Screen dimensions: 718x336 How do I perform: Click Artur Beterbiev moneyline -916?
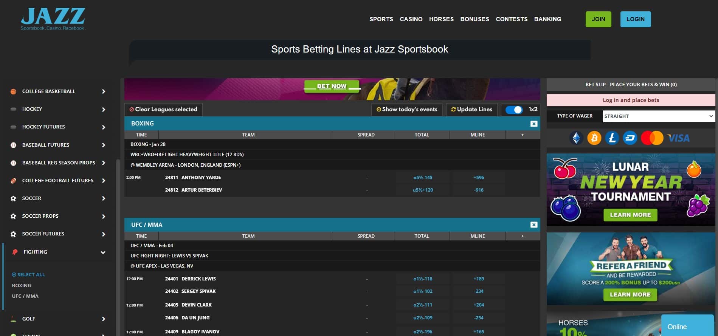coord(478,190)
